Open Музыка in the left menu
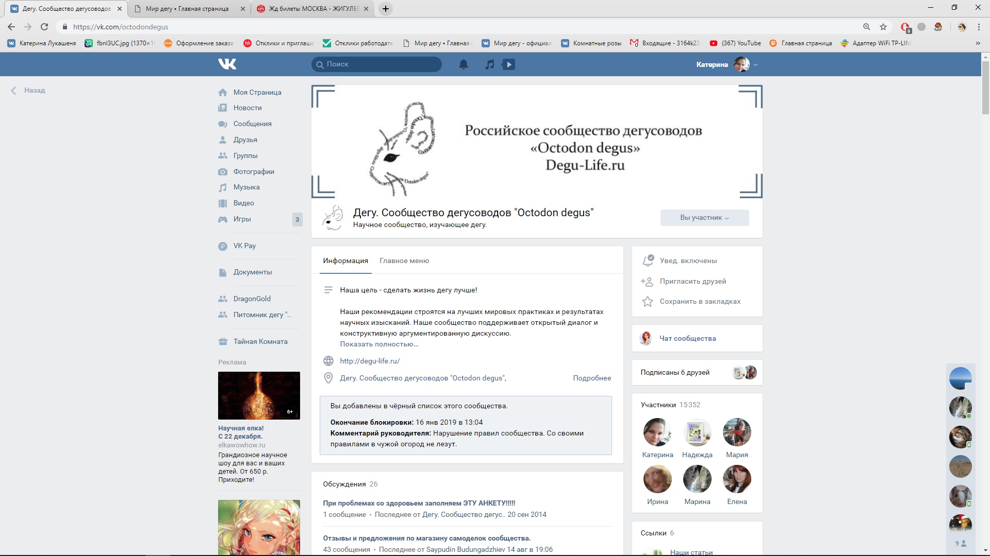Screen dimensions: 990x556 (246, 187)
